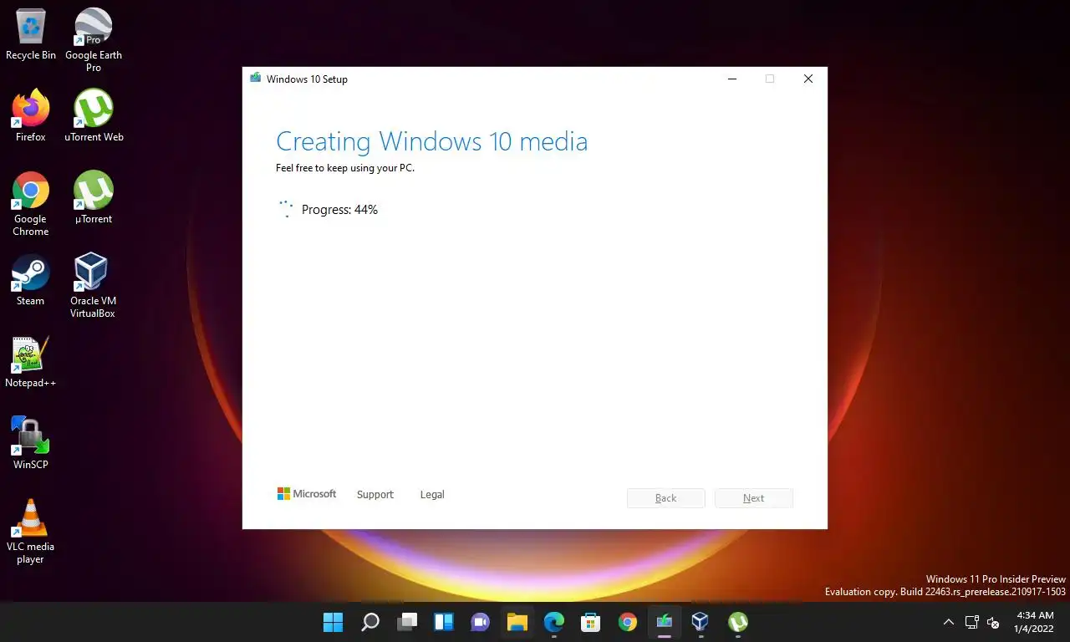Open Google Earth Pro desktop shortcut
1070x642 pixels.
pos(94,39)
